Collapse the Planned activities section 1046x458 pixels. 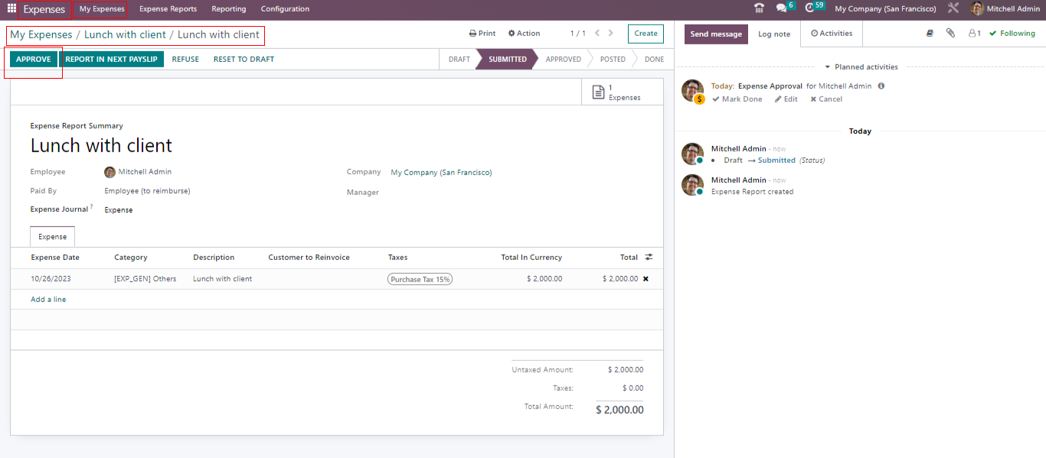[x=861, y=67]
